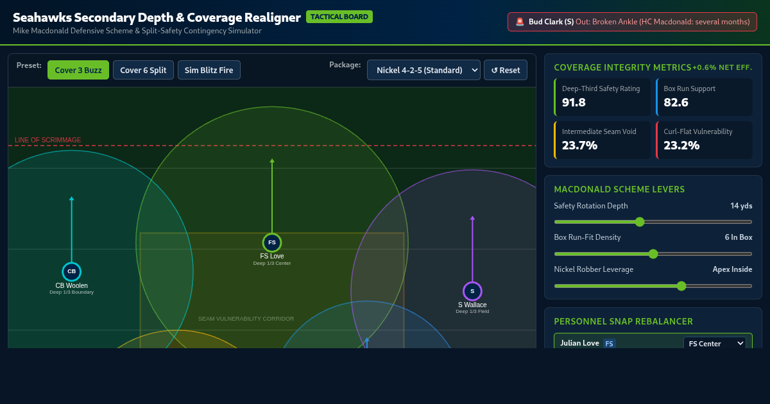The image size is (770, 404).
Task: Select the CB Woolen player marker
Action: click(71, 271)
